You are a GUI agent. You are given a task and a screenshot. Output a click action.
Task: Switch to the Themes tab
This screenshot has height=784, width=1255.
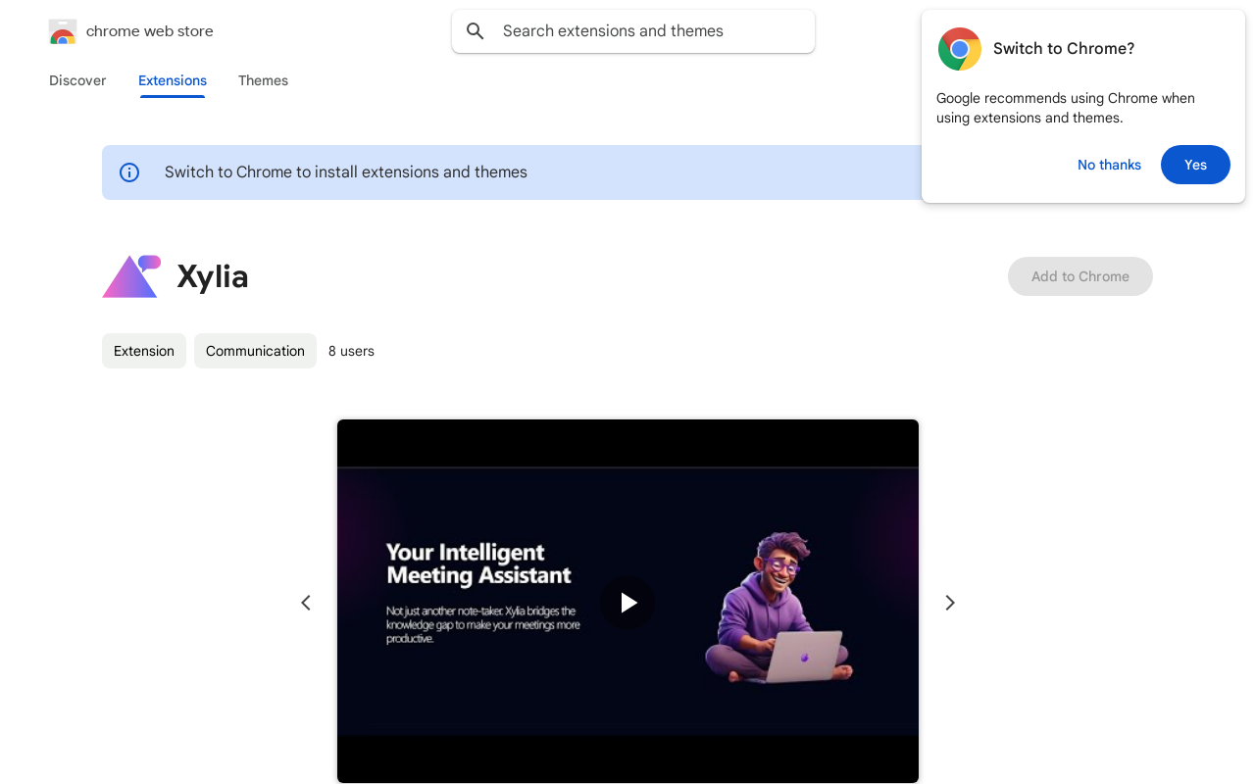[x=263, y=80]
